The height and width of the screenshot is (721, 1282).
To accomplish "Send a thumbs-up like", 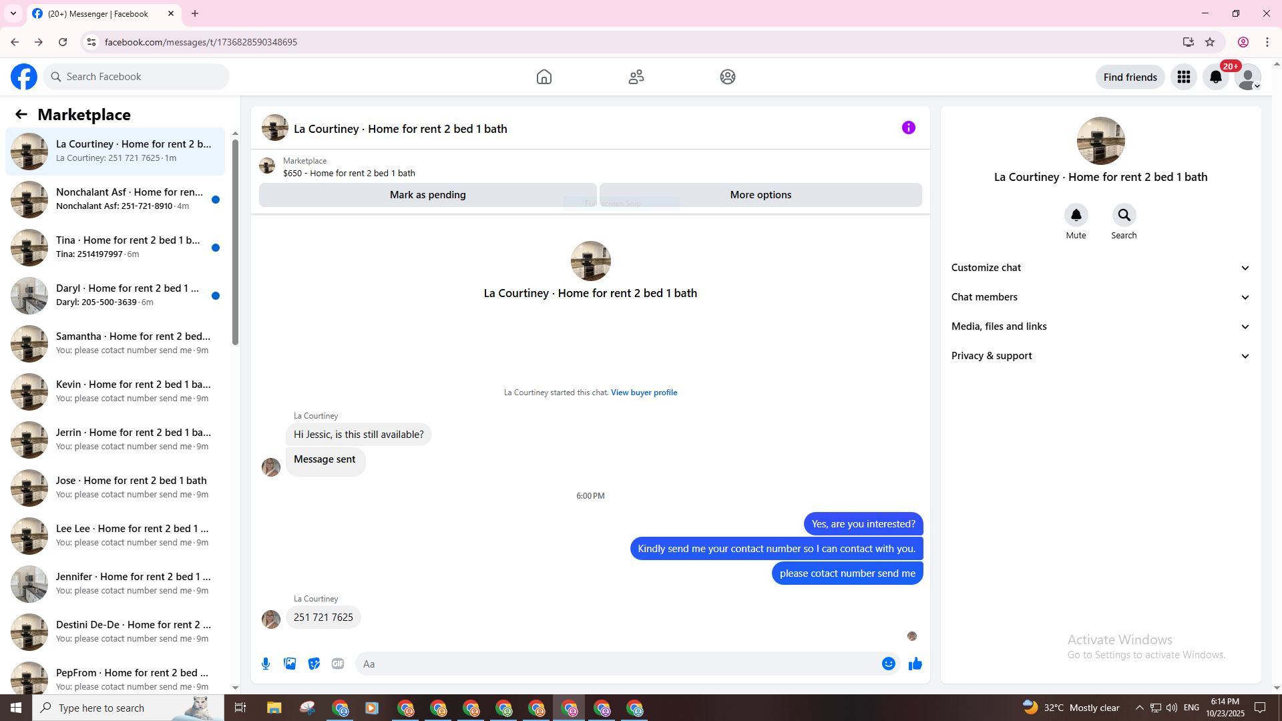I will coord(915,664).
